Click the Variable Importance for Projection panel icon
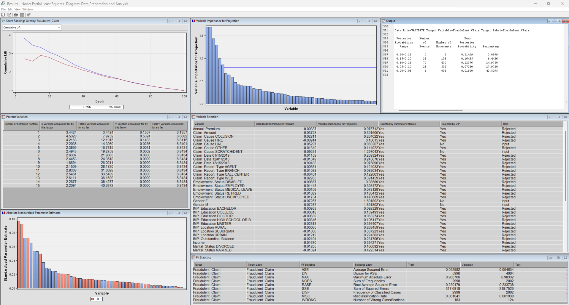This screenshot has width=569, height=305. coord(194,21)
